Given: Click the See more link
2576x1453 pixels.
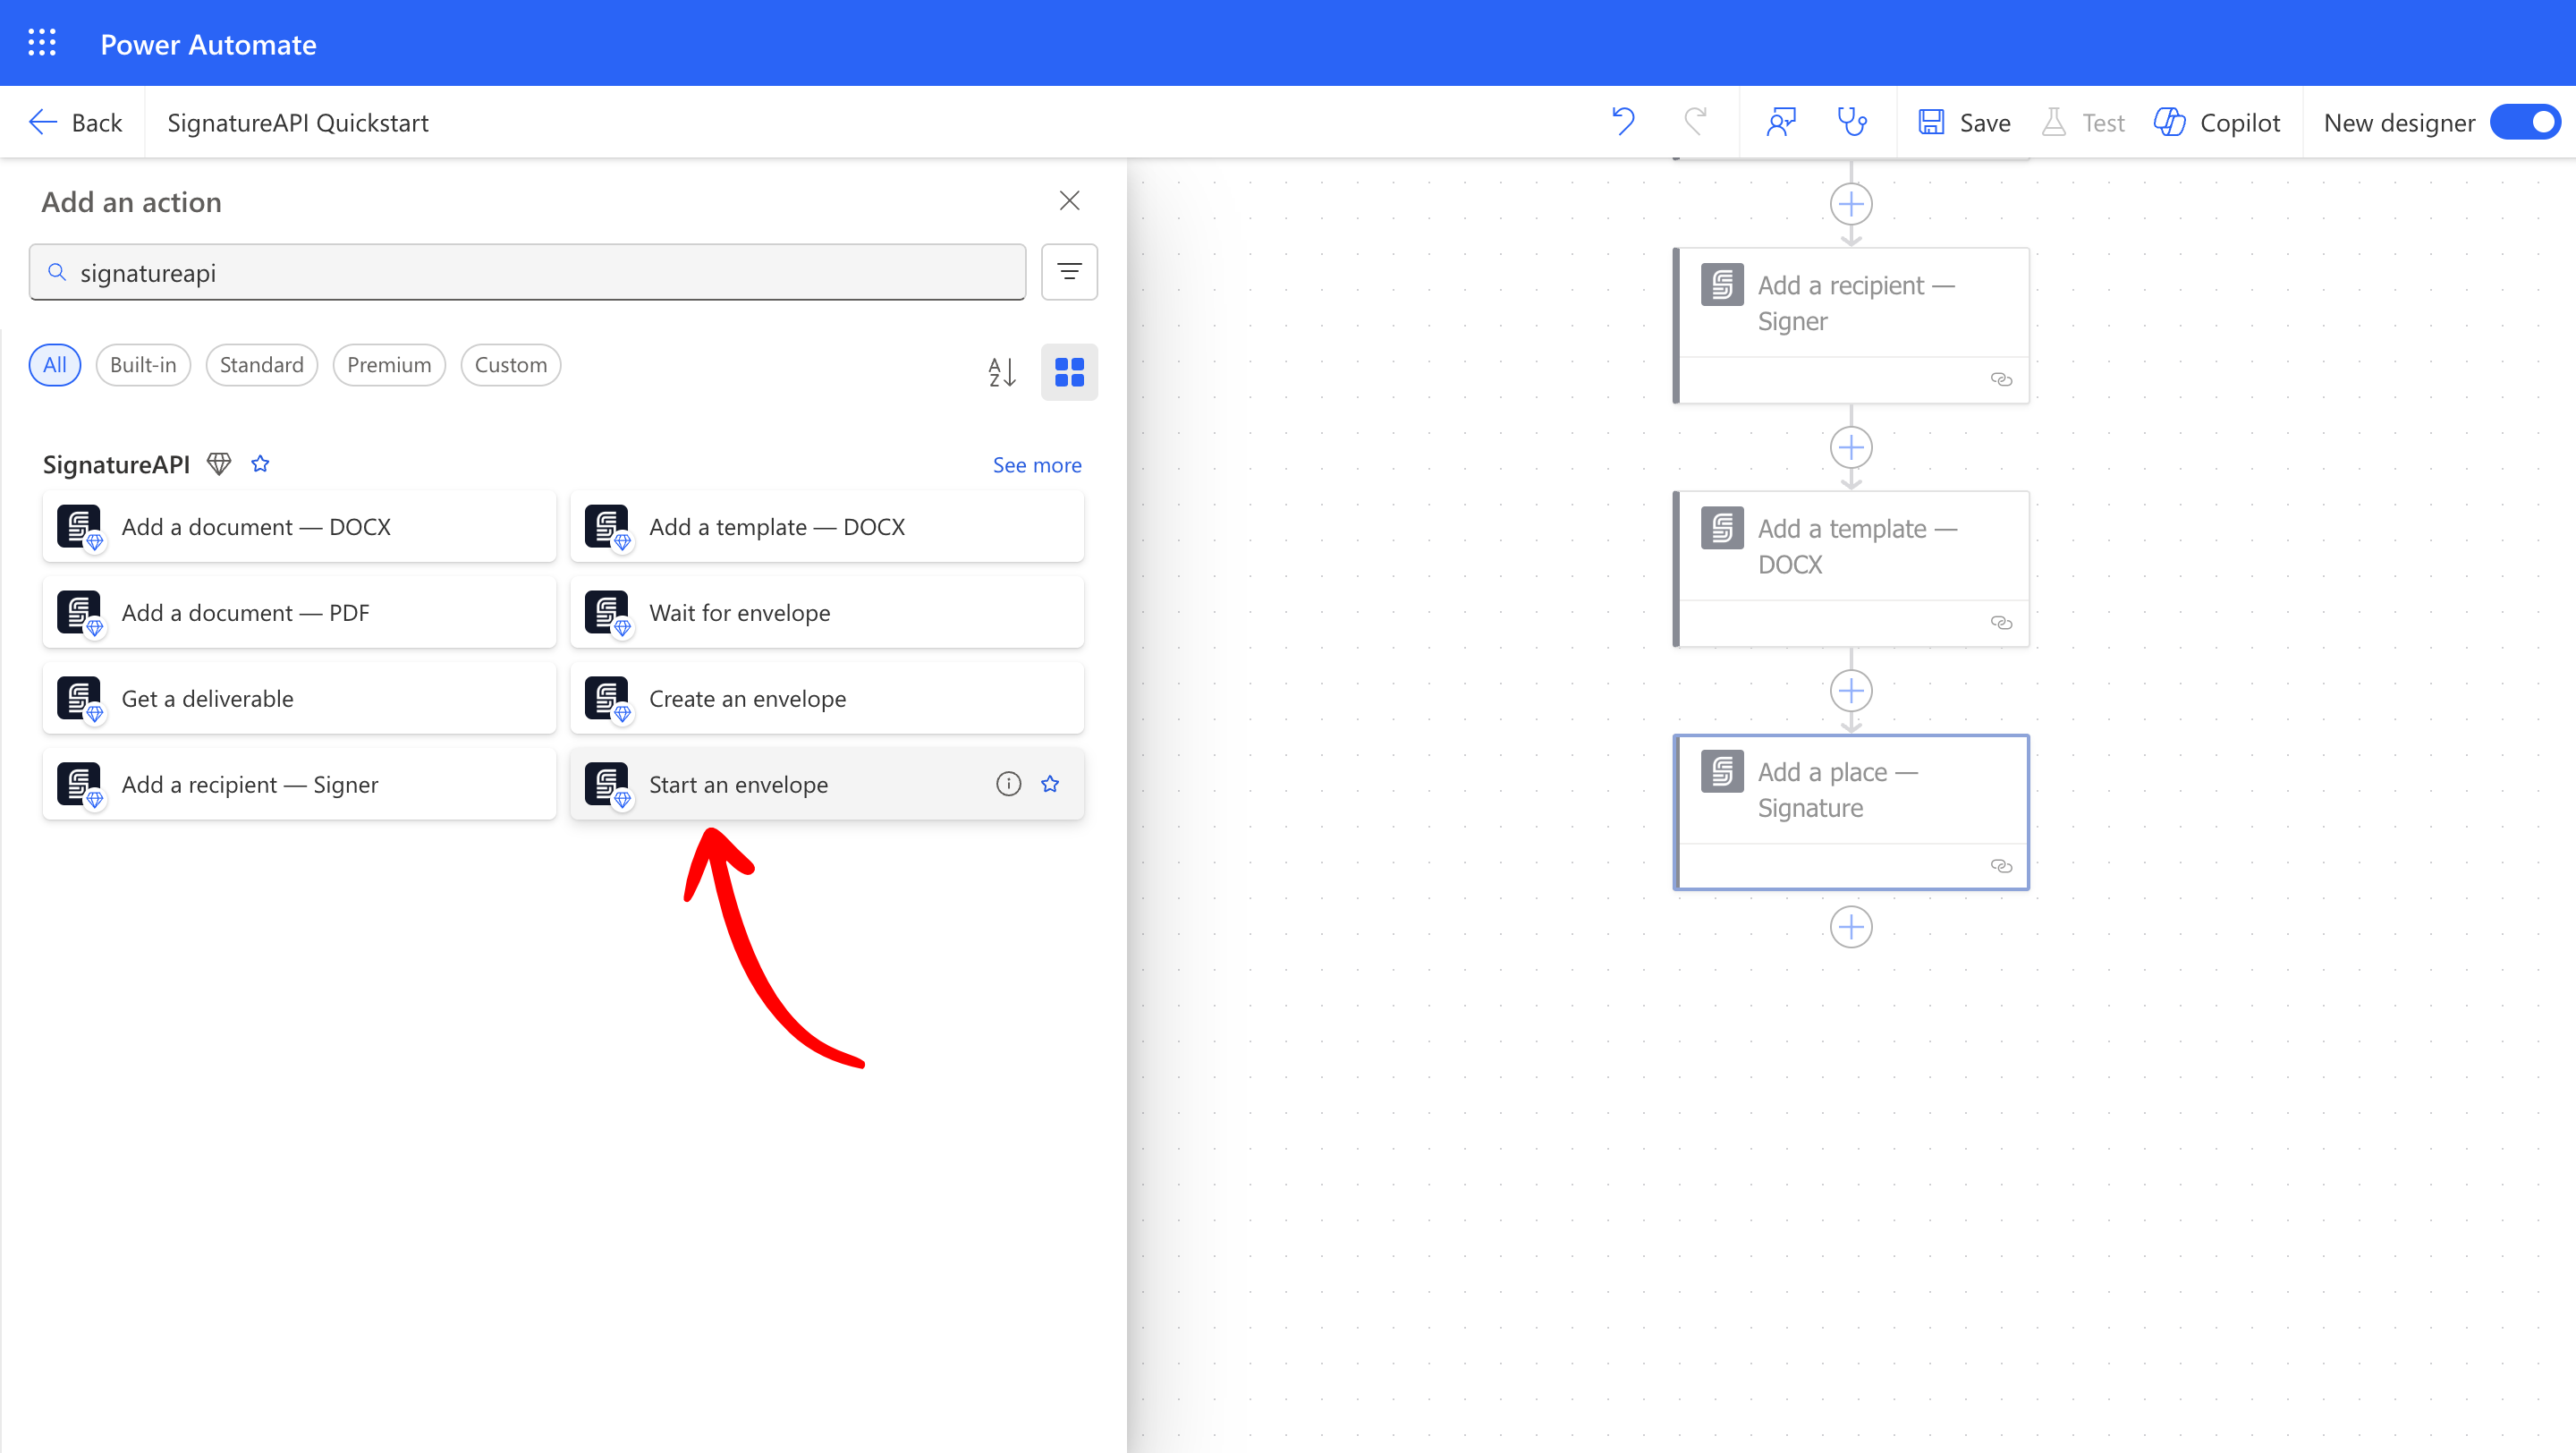Looking at the screenshot, I should [x=1036, y=465].
